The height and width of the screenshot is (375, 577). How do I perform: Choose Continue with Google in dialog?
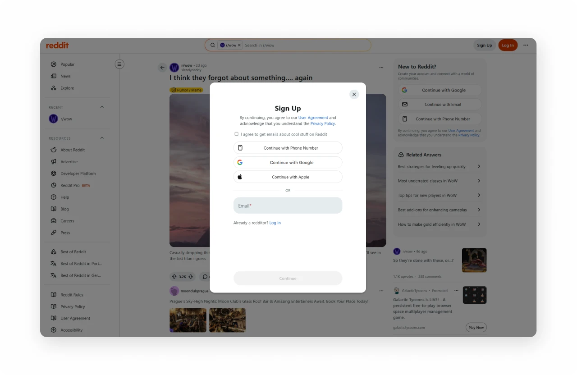click(x=288, y=162)
